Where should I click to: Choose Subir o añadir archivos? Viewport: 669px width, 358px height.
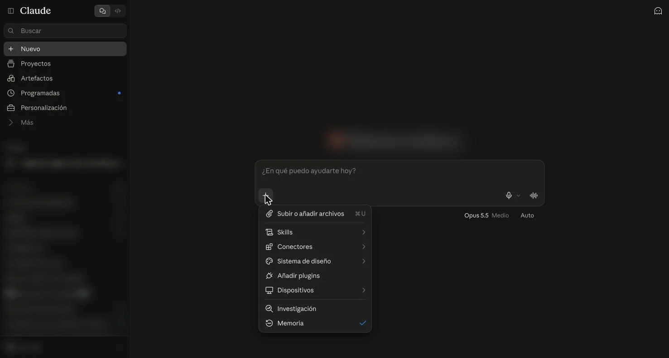pos(315,214)
